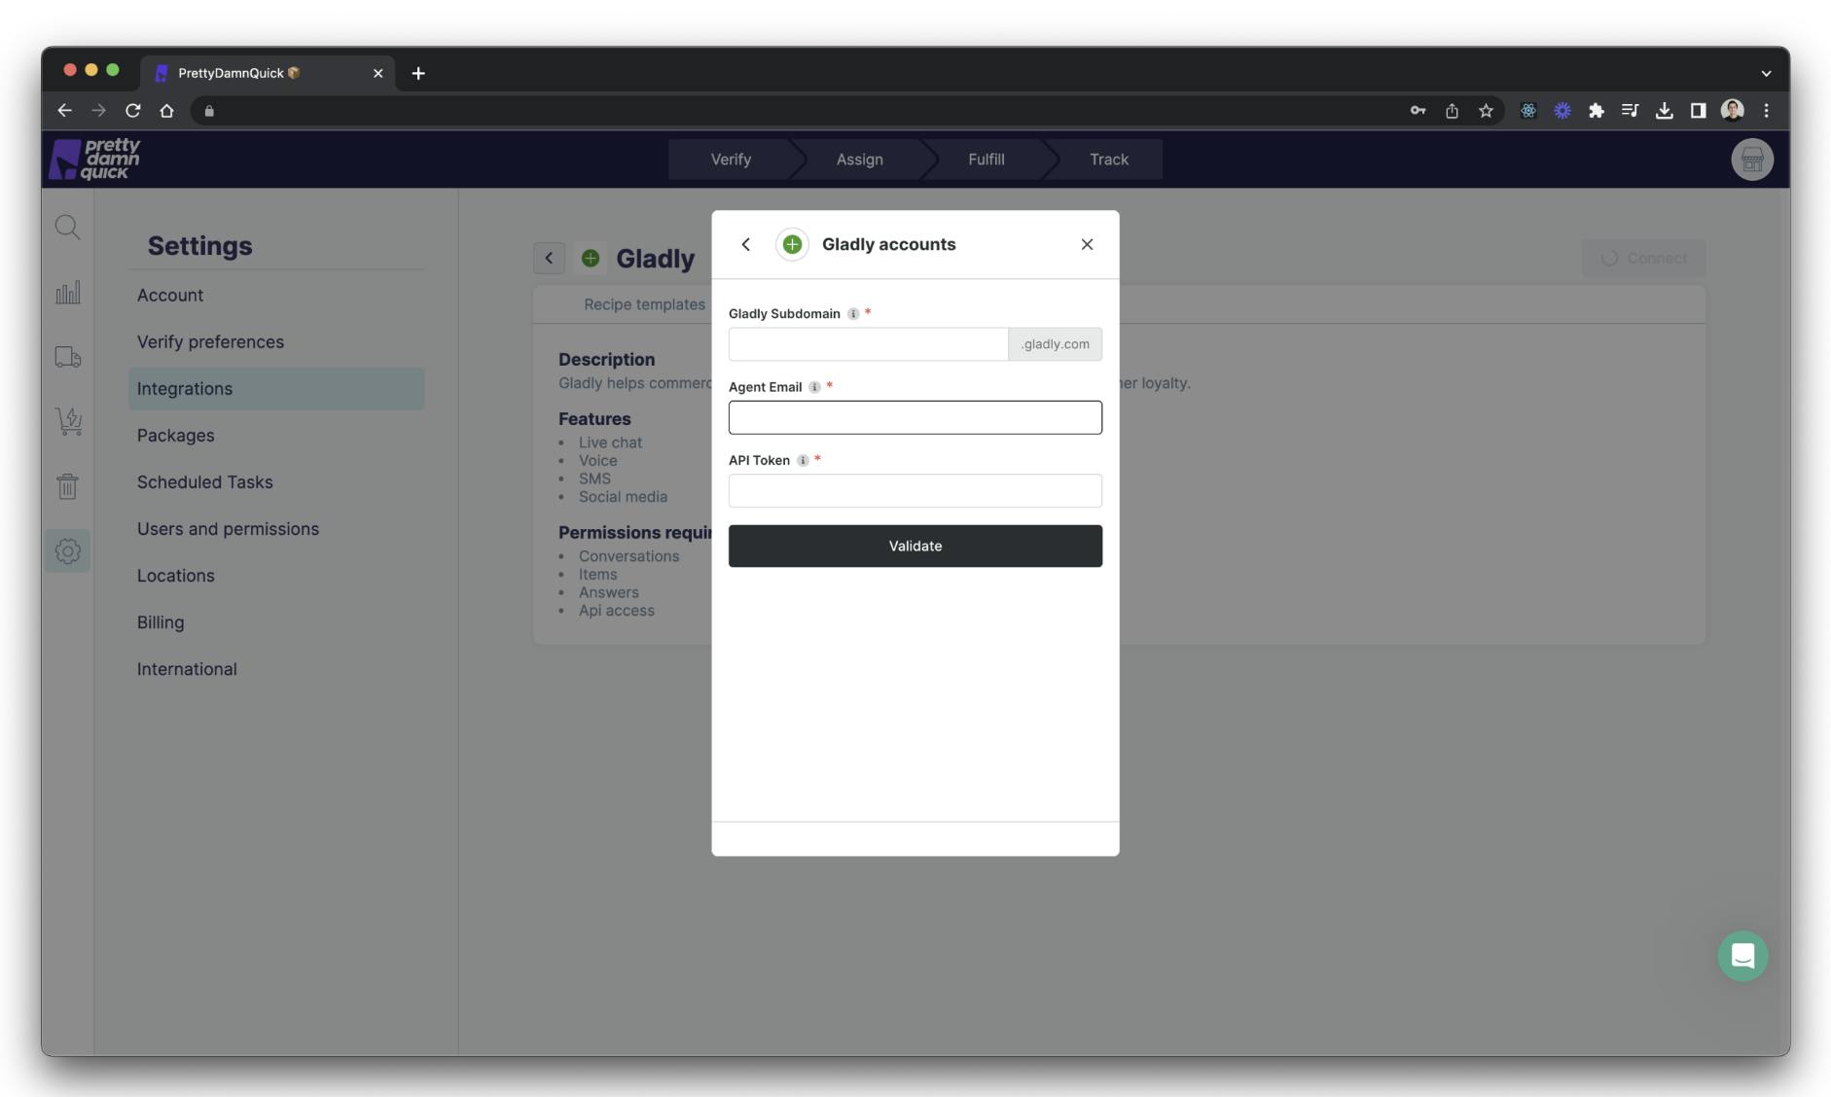Click the purple gear extension icon
The height and width of the screenshot is (1097, 1831).
[x=1562, y=111]
